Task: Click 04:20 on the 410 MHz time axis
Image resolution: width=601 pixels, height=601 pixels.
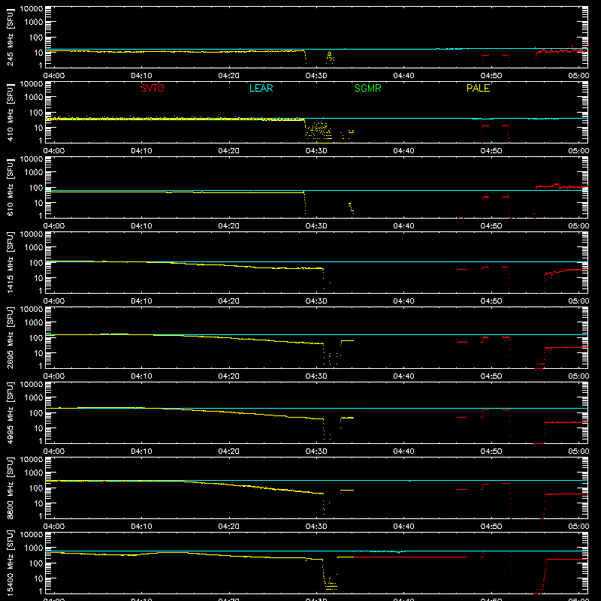Action: click(229, 151)
